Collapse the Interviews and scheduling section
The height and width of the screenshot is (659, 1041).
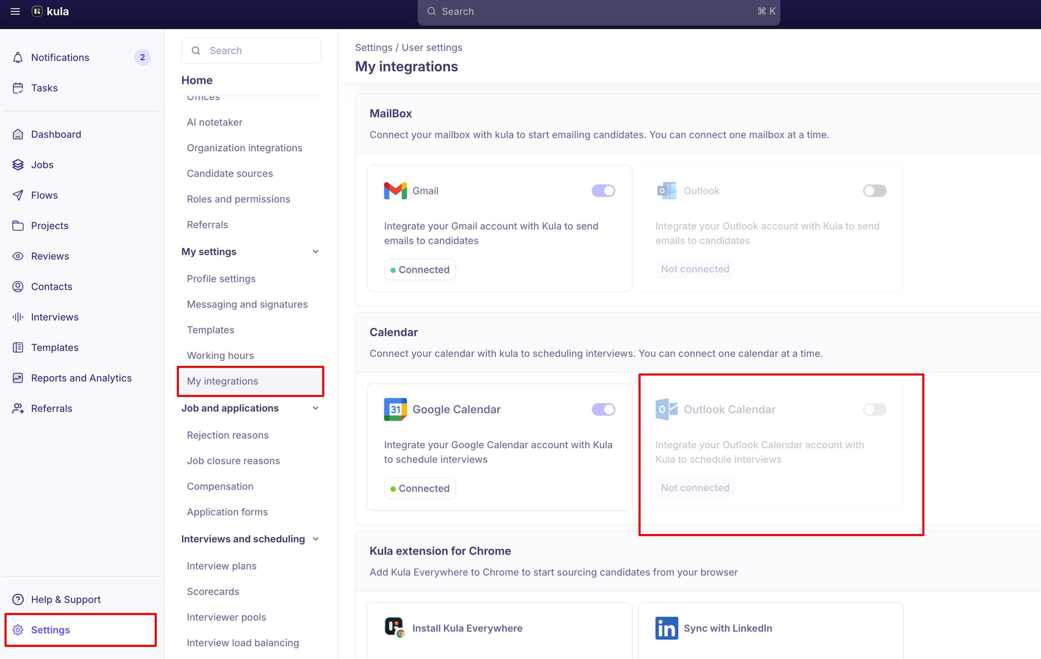315,539
